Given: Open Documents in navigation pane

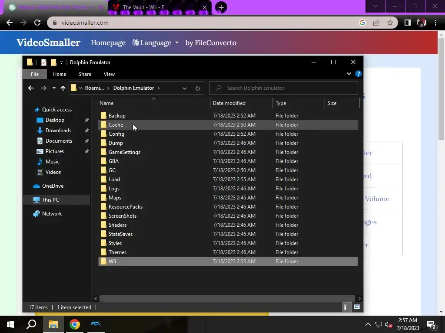Looking at the screenshot, I should 59,141.
